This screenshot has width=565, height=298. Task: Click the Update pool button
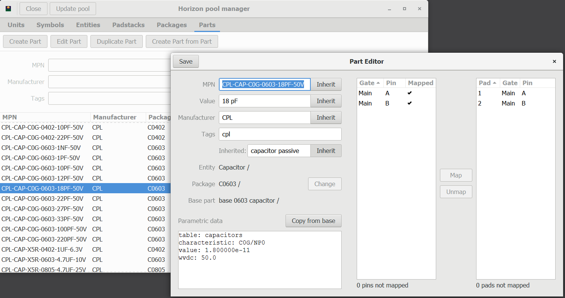click(x=73, y=9)
